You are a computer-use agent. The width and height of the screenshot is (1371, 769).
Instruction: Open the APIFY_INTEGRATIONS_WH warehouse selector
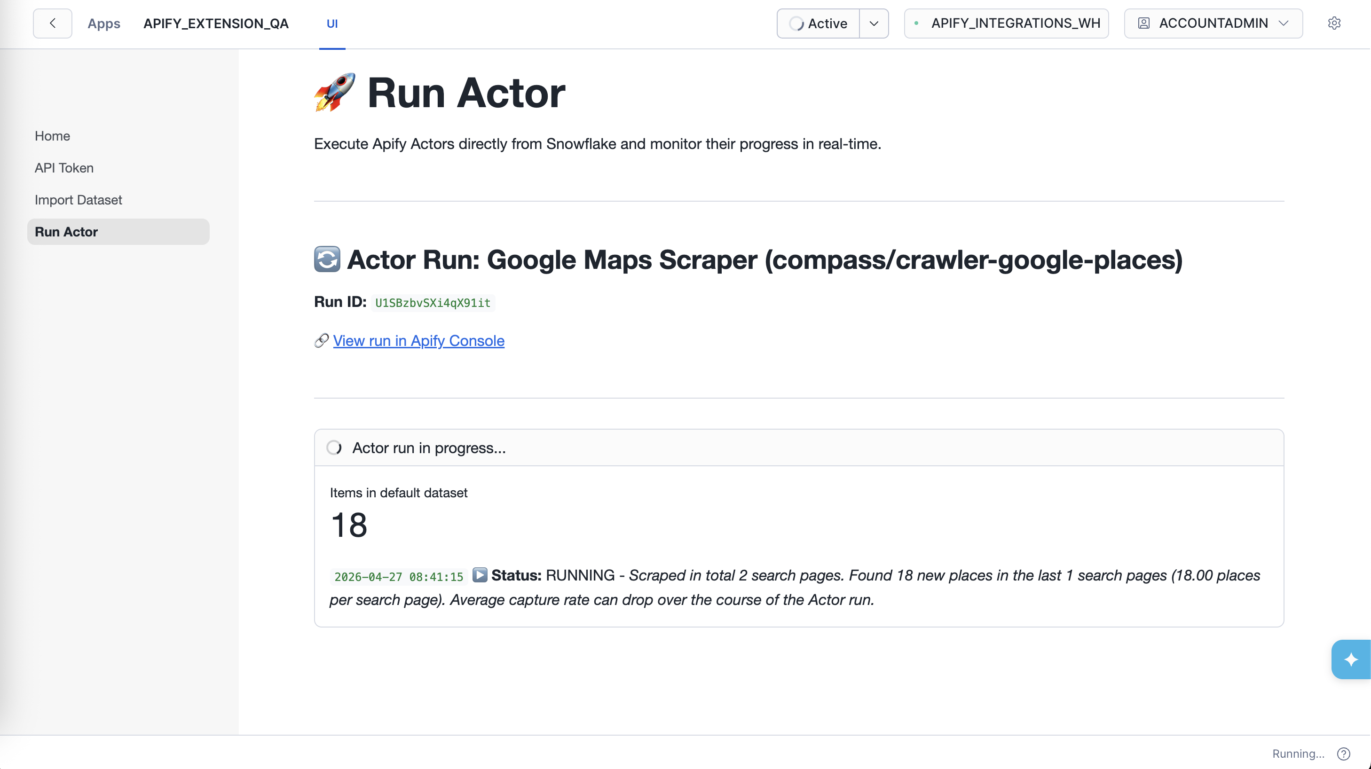pos(1006,23)
